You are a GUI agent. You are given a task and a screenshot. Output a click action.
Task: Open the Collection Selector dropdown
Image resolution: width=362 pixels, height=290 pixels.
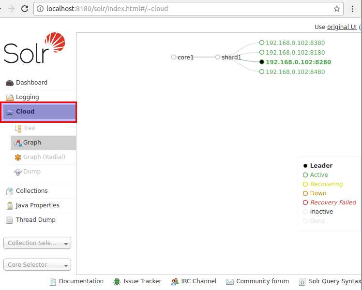37,243
